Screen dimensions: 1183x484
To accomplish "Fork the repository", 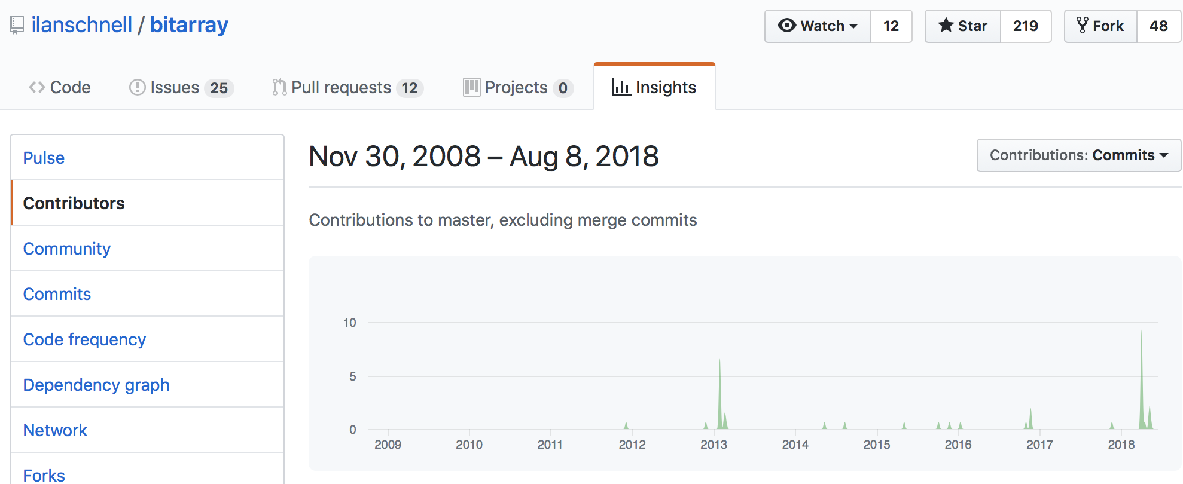I will (x=1100, y=26).
